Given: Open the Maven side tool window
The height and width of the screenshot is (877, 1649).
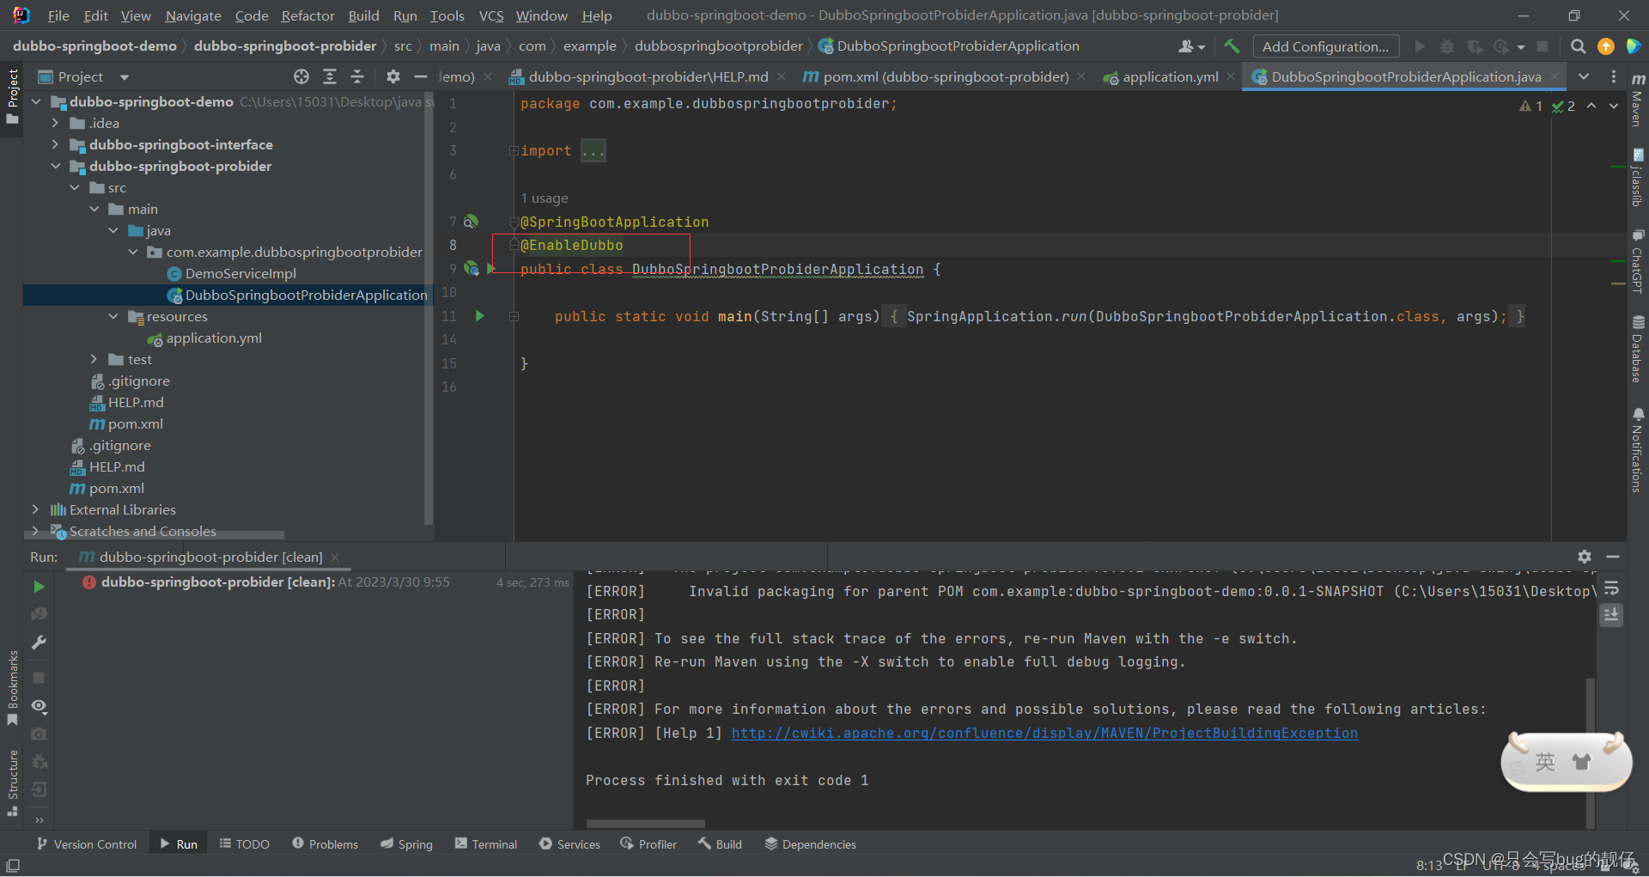Looking at the screenshot, I should [1638, 100].
